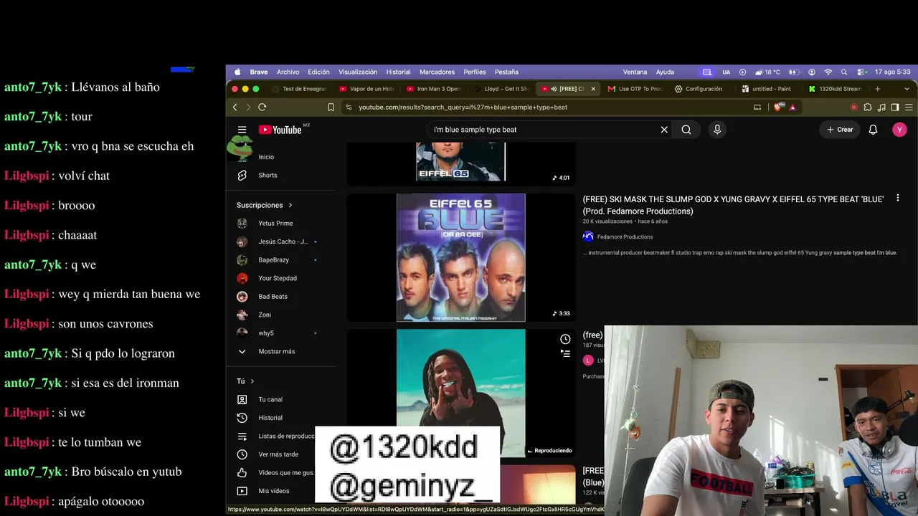The image size is (918, 516).
Task: Play the Eiffel 65 Blue thumbnail video
Action: tap(461, 257)
